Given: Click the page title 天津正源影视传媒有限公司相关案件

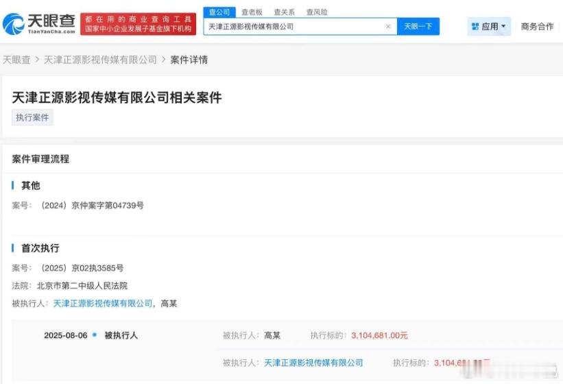Looking at the screenshot, I should [x=117, y=97].
